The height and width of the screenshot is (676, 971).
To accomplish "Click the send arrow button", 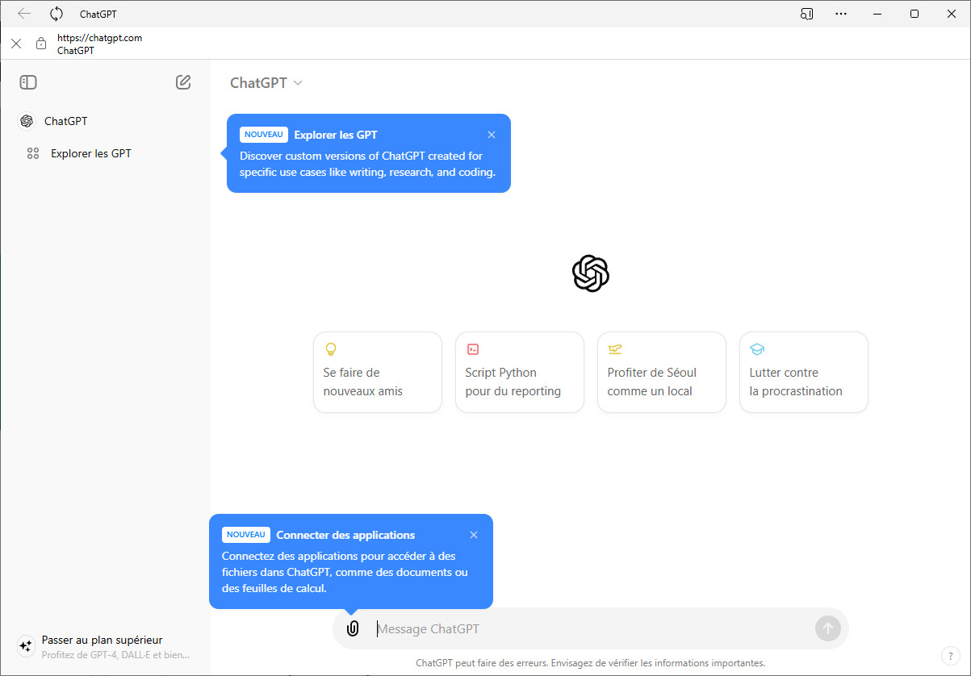I will (828, 628).
